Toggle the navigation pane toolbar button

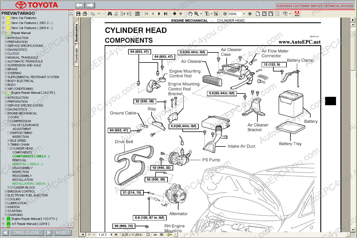point(137,14)
